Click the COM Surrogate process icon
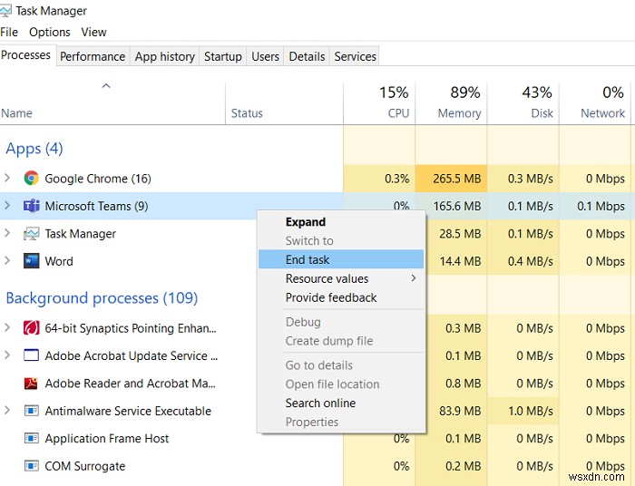Viewport: 635px width, 486px height. [32, 466]
